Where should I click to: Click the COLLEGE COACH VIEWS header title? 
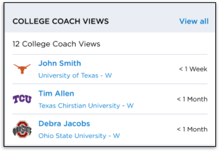point(61,21)
